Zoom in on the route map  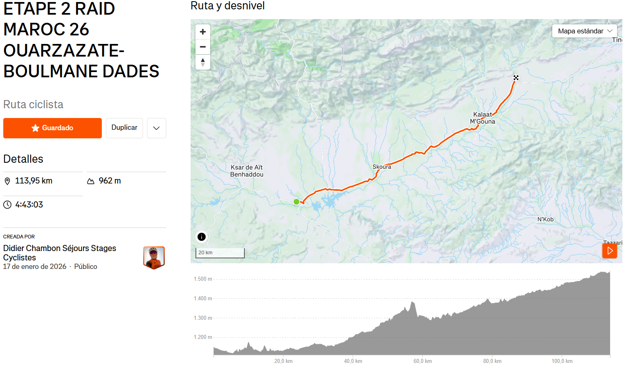click(x=203, y=32)
